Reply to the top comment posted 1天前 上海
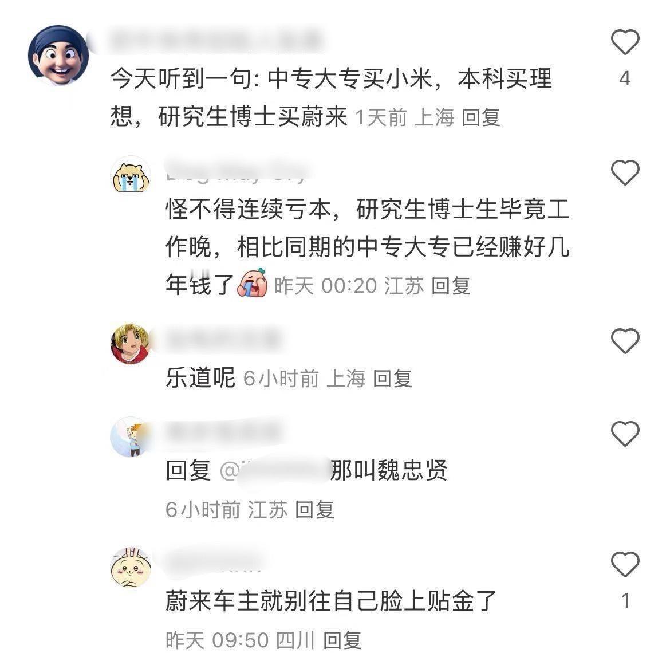Viewport: 670px width, 653px height. pos(480,117)
